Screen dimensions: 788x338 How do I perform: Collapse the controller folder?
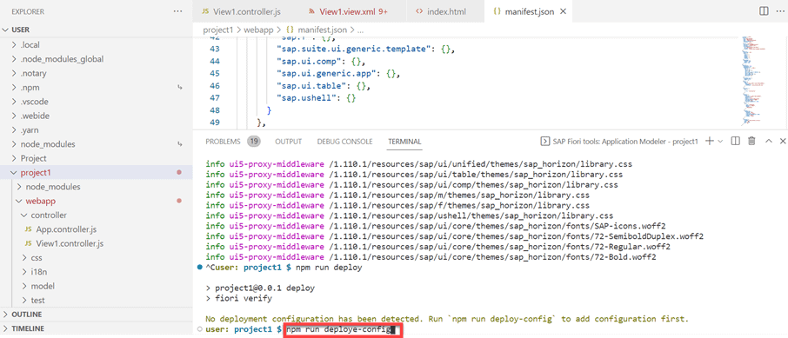point(96,215)
